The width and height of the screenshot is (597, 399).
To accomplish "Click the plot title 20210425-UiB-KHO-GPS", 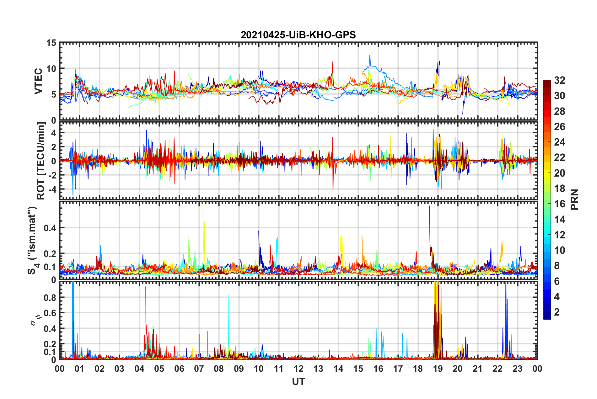I will (298, 35).
